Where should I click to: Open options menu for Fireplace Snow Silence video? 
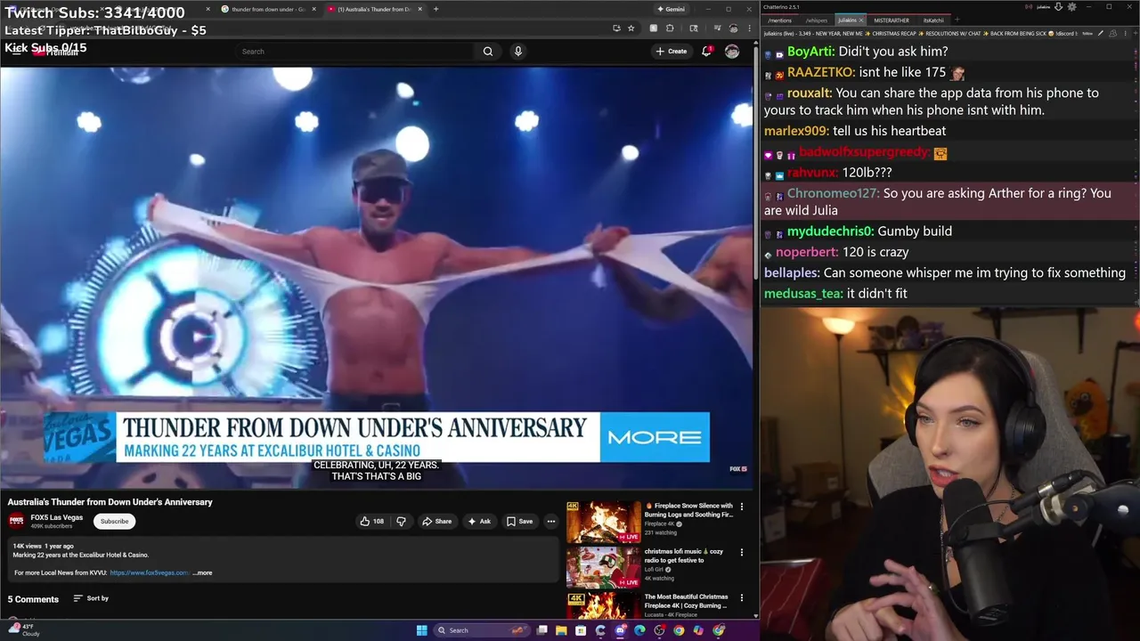click(x=742, y=507)
